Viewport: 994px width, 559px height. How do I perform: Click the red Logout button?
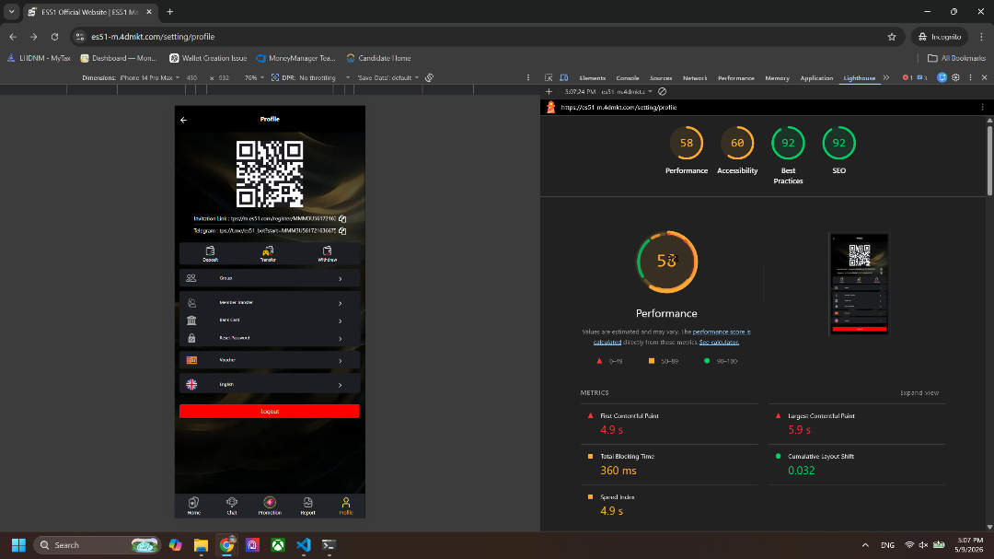pos(270,411)
